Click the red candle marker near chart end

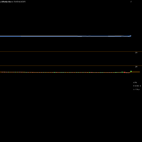tap(124, 72)
